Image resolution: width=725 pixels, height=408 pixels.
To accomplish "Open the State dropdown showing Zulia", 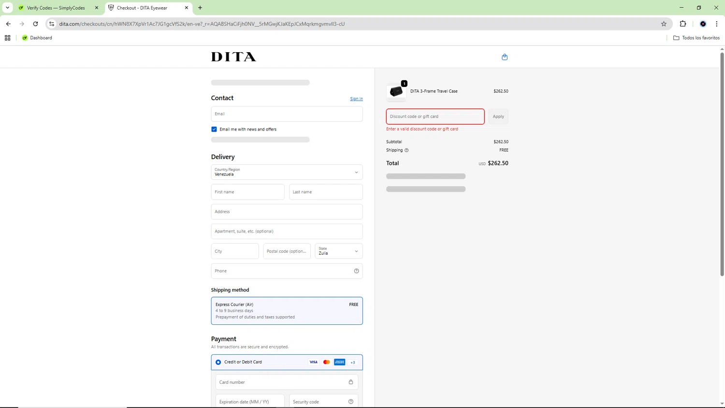I will point(339,251).
